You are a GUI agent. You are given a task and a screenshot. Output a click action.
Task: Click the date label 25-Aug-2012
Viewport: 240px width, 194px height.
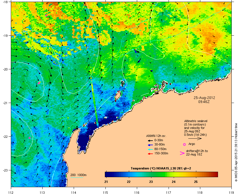pos(204,98)
